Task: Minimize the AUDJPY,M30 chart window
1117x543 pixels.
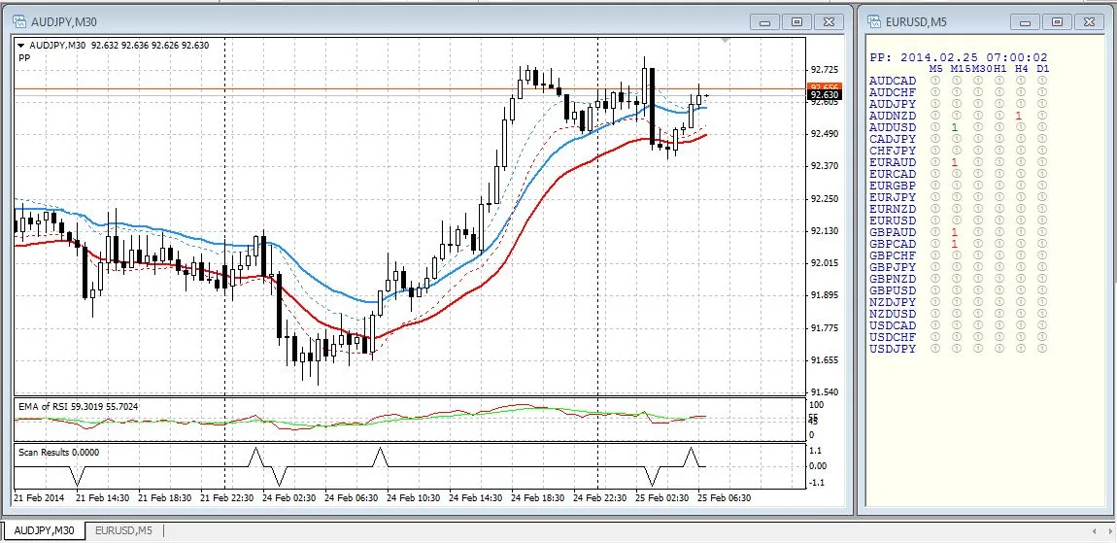Action: click(766, 21)
